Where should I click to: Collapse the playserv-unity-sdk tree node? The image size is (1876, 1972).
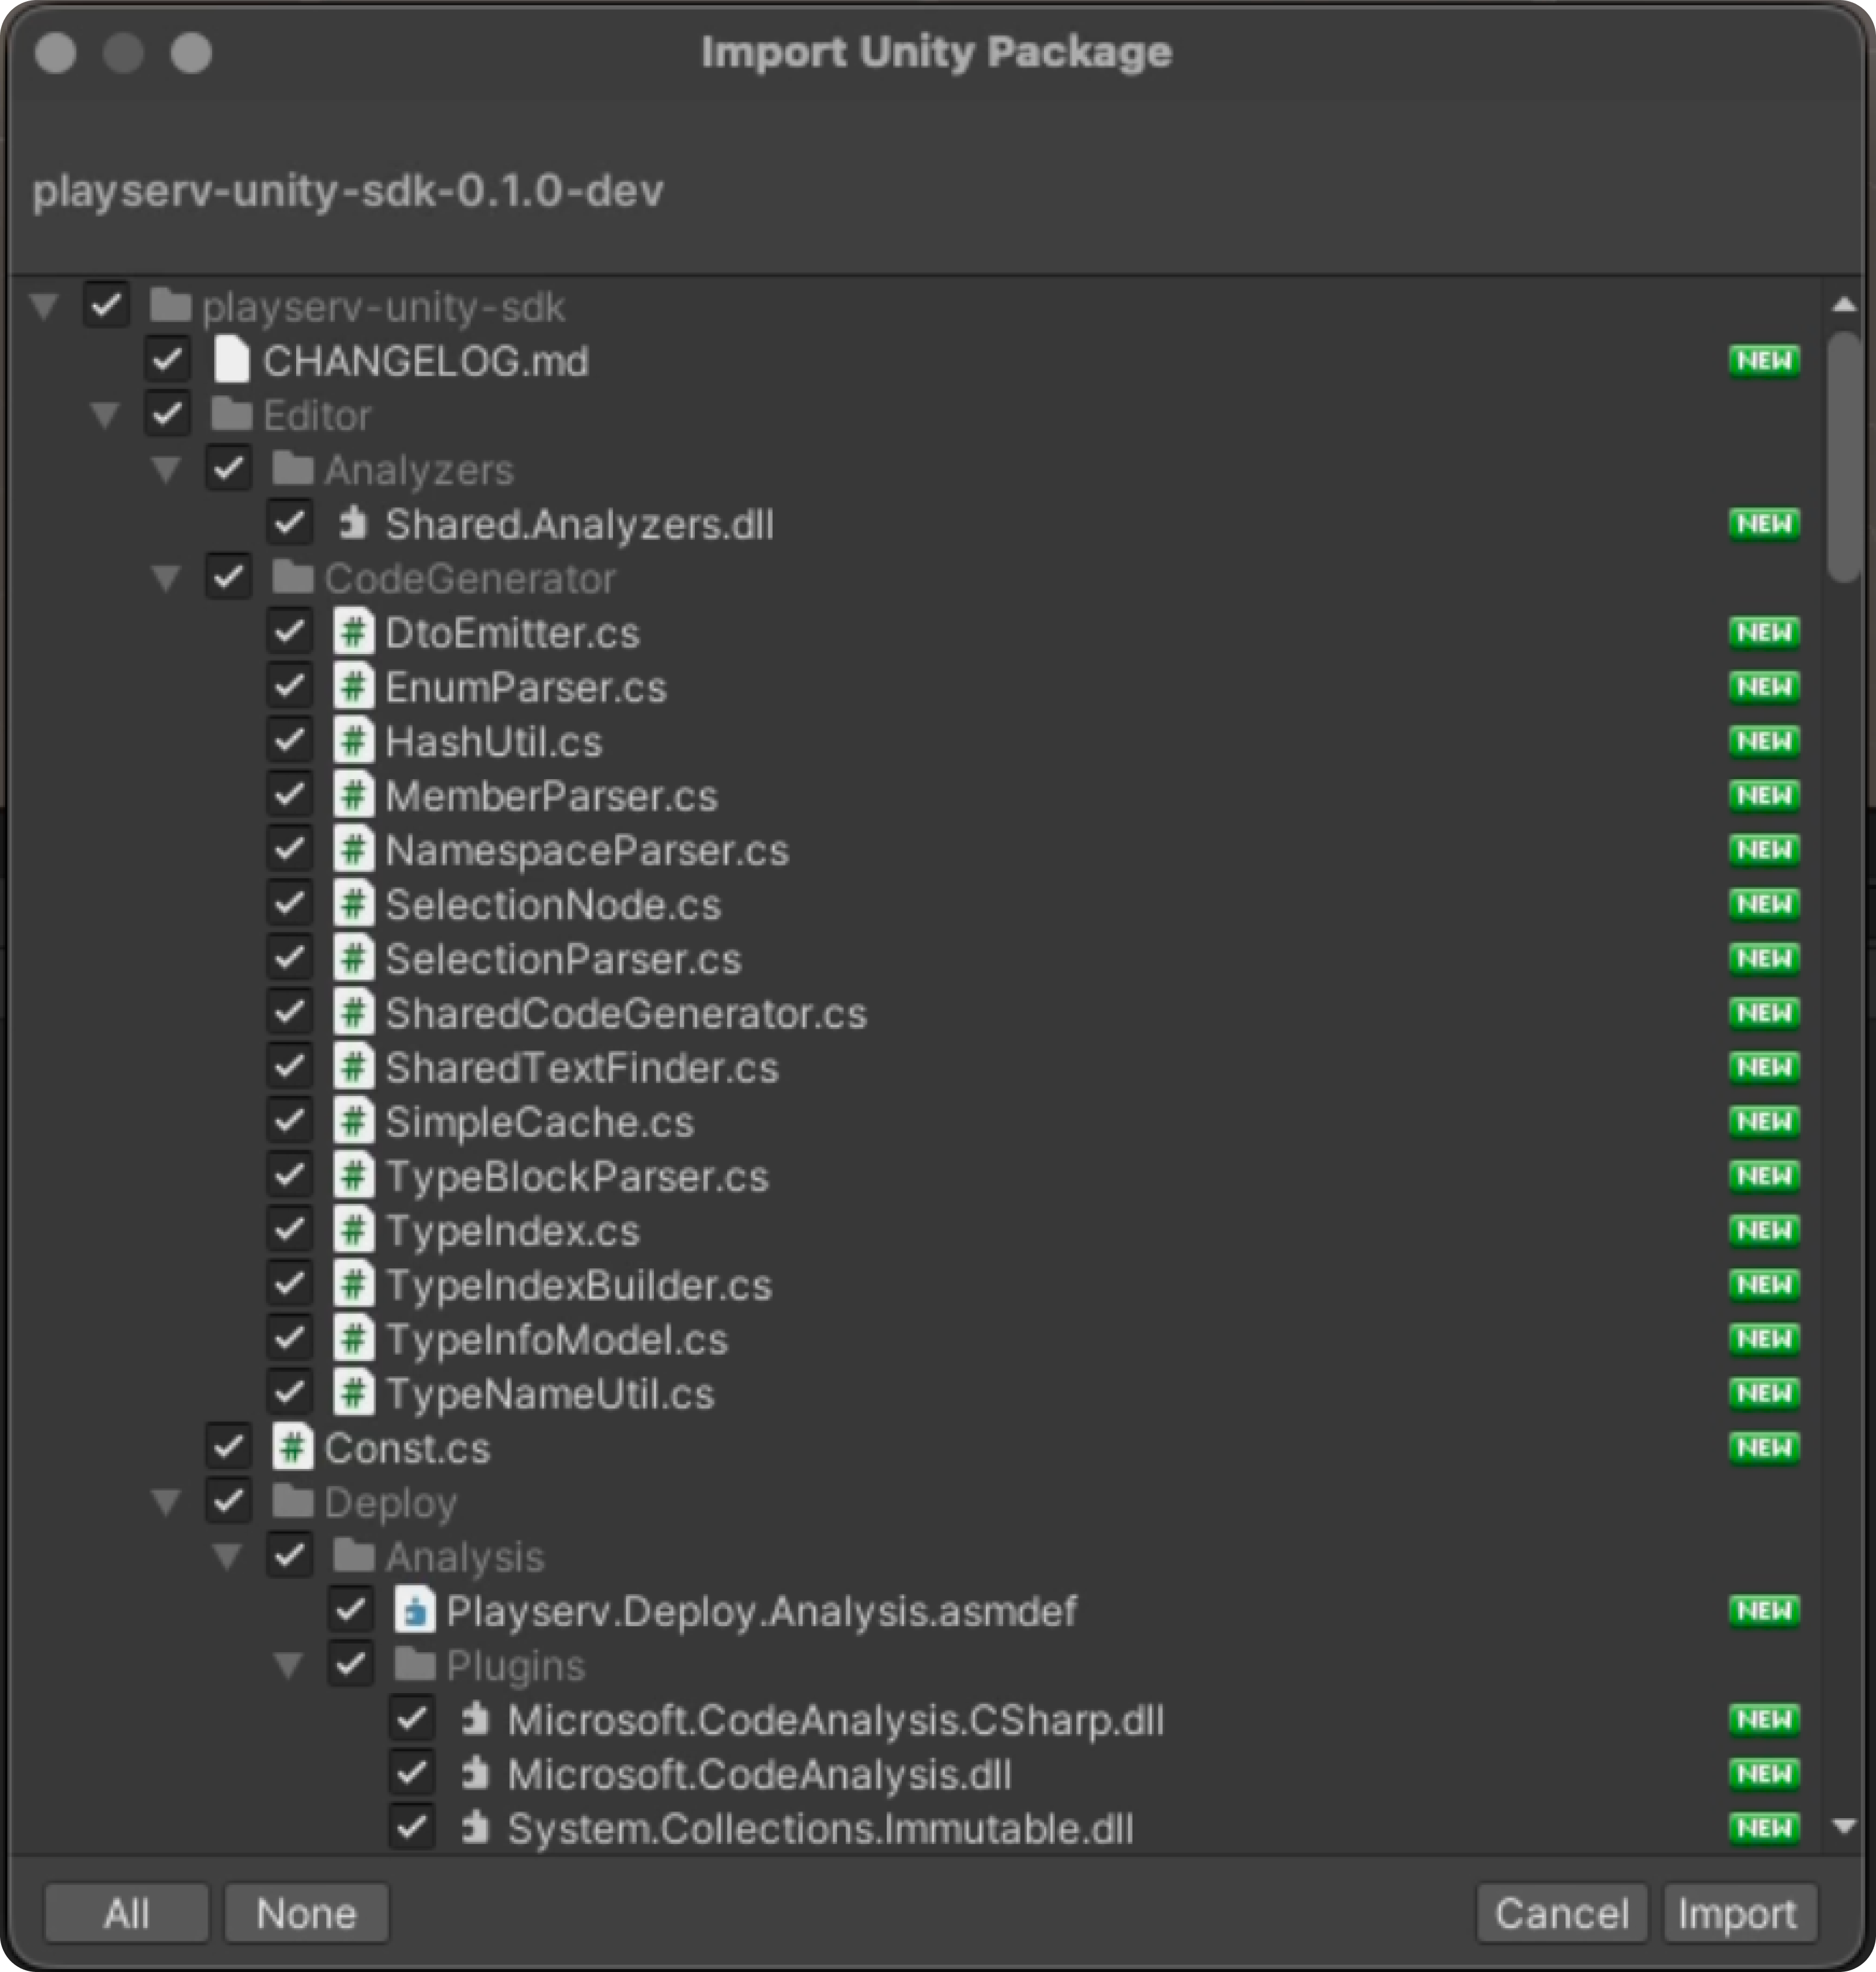click(x=44, y=306)
